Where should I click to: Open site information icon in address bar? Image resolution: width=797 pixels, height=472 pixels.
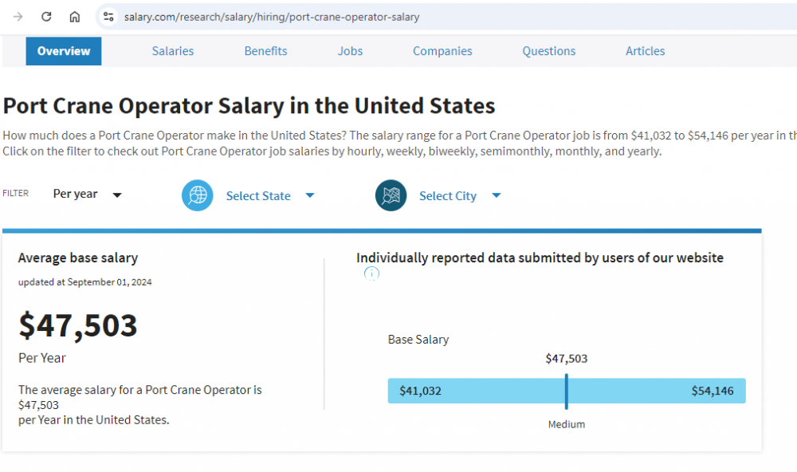108,17
